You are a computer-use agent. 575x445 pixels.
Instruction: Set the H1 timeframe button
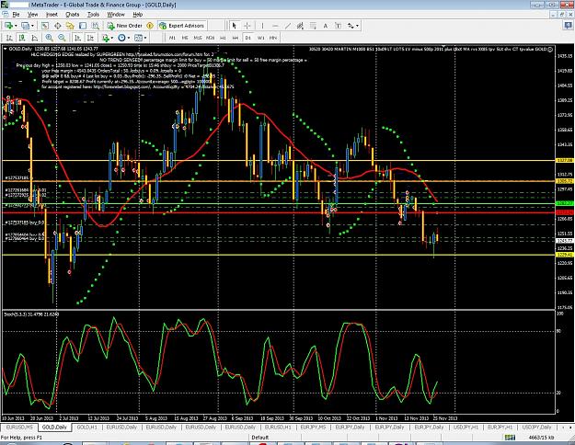[223, 38]
